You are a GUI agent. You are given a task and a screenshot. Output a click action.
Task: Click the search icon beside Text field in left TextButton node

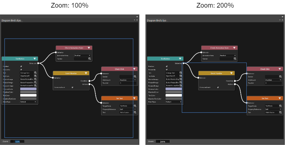pyautogui.click(x=35, y=73)
